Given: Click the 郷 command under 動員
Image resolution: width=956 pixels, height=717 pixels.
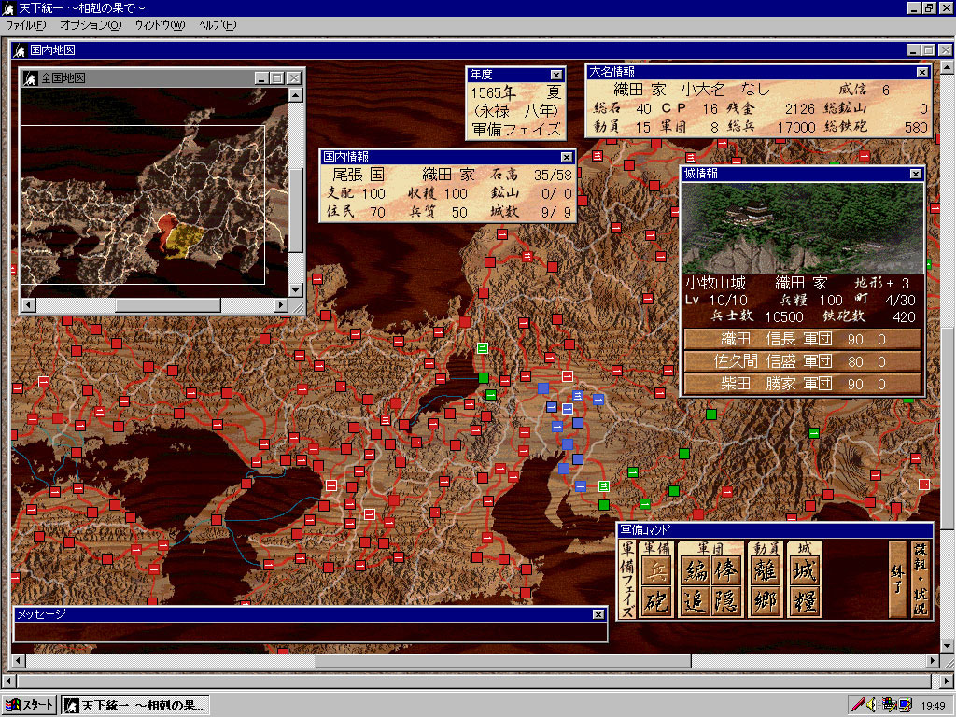Looking at the screenshot, I should (766, 601).
